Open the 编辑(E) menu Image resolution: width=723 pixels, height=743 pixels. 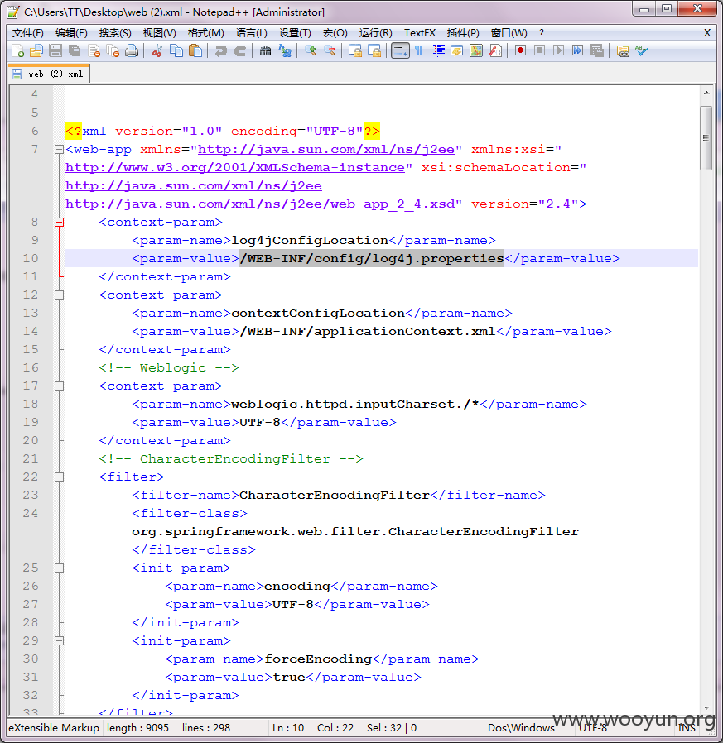tap(71, 33)
